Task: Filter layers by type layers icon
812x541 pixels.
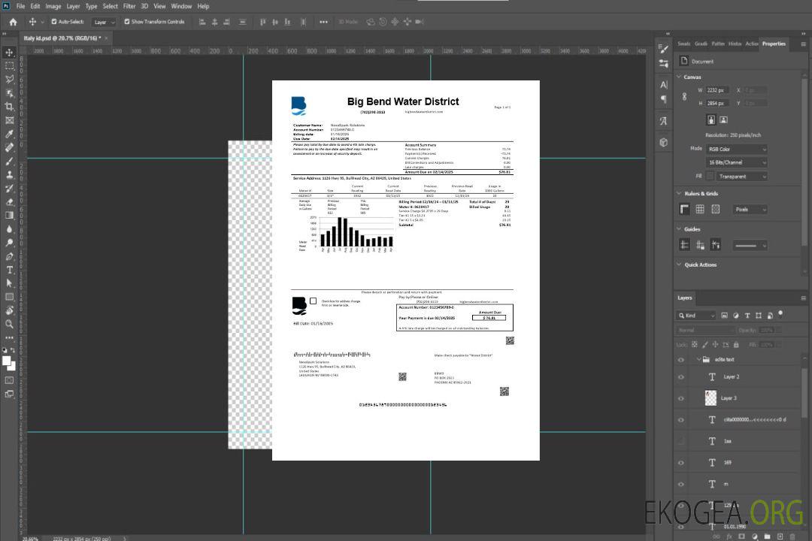Action: [747, 316]
